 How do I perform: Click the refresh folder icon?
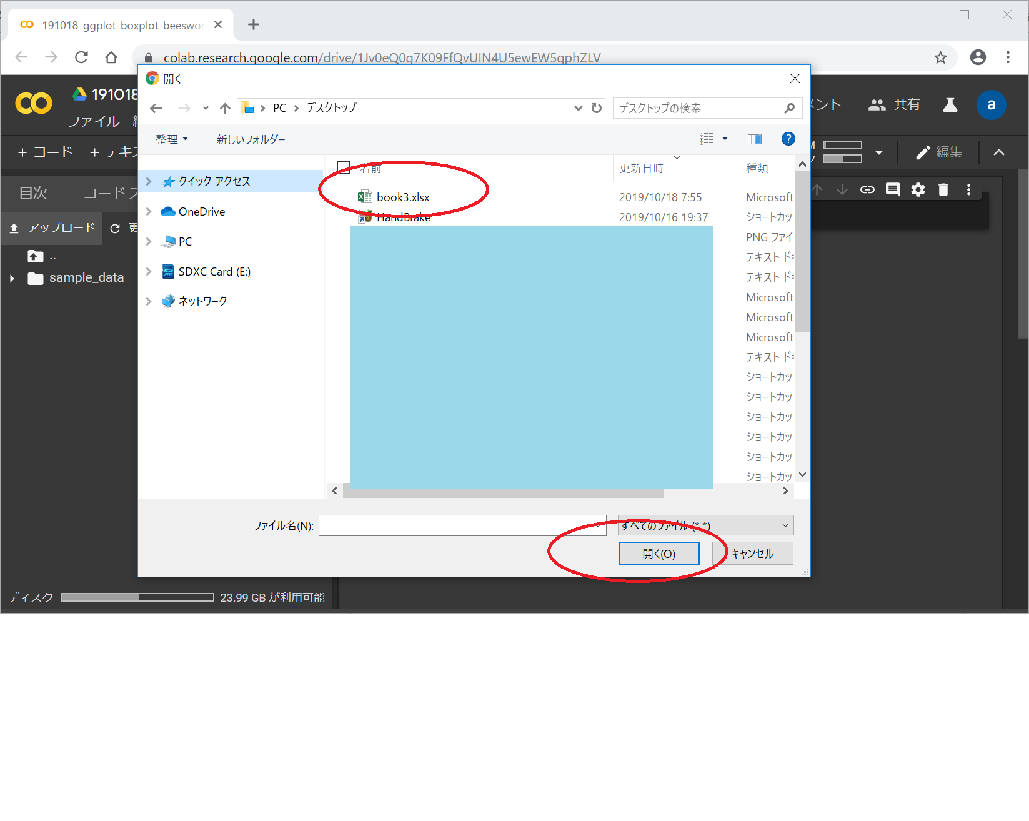pyautogui.click(x=597, y=108)
